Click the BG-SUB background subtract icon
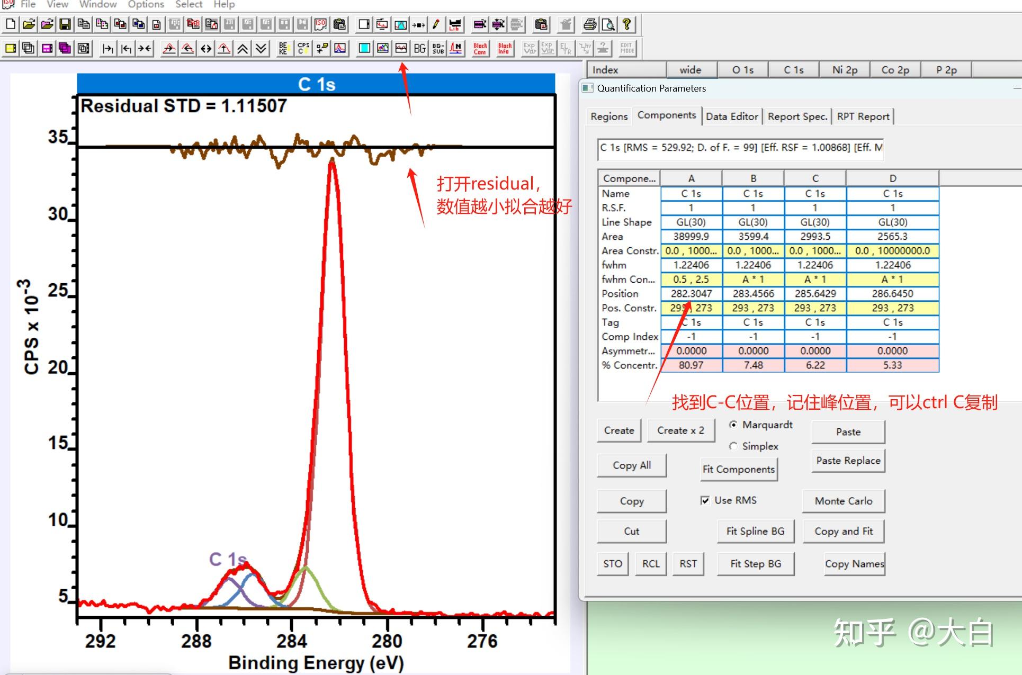This screenshot has height=675, width=1022. [x=438, y=49]
